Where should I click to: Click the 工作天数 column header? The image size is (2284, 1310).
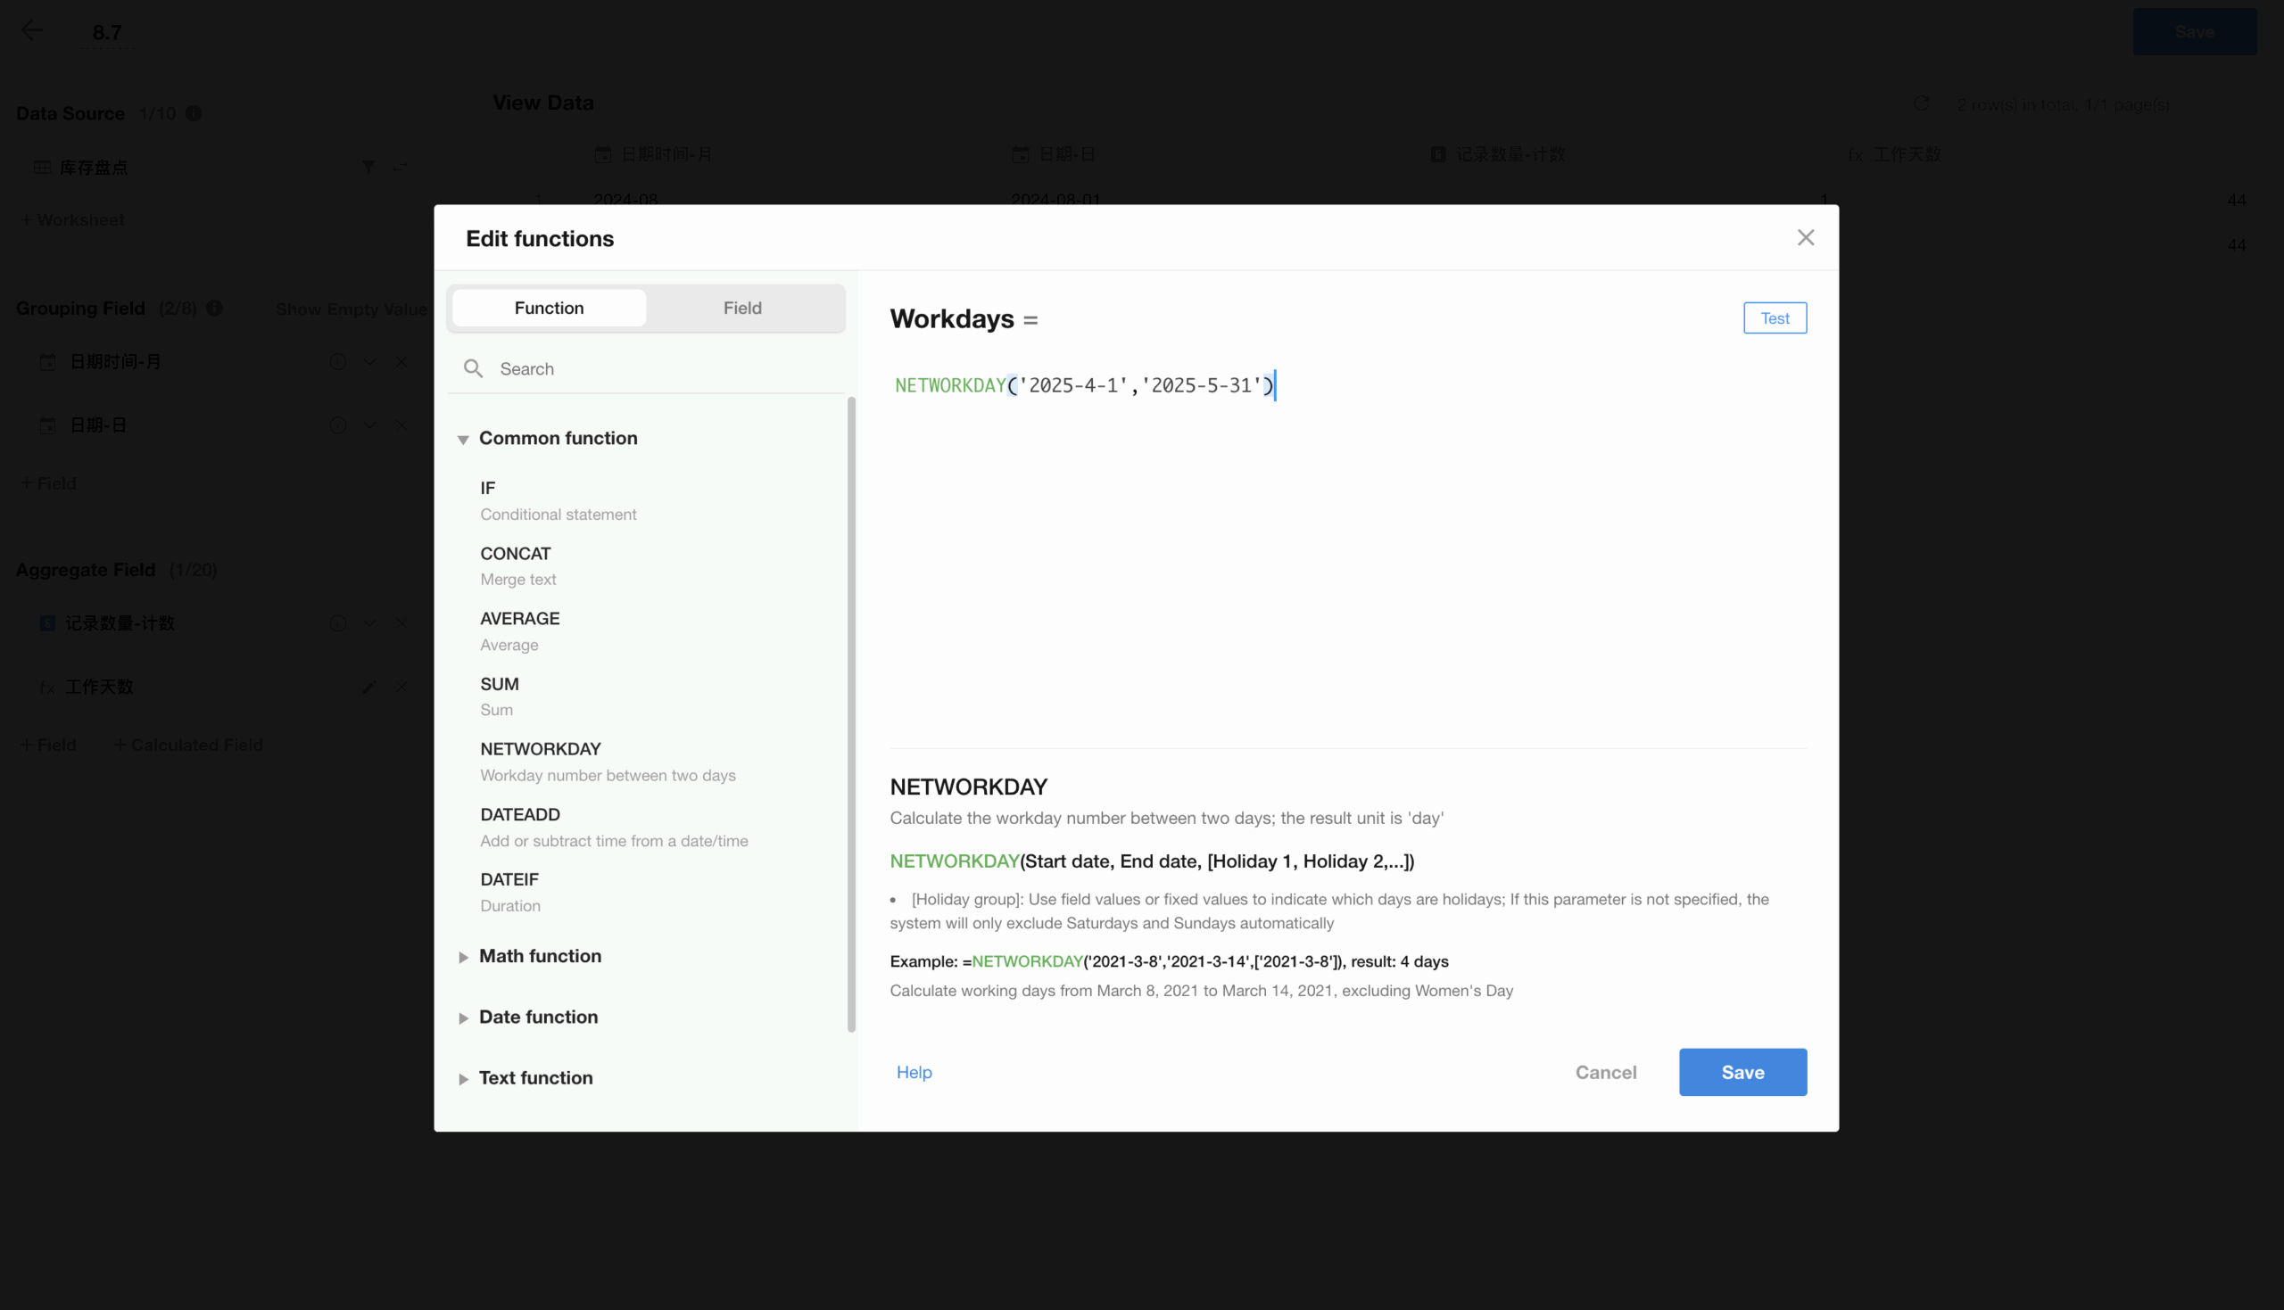(1895, 155)
